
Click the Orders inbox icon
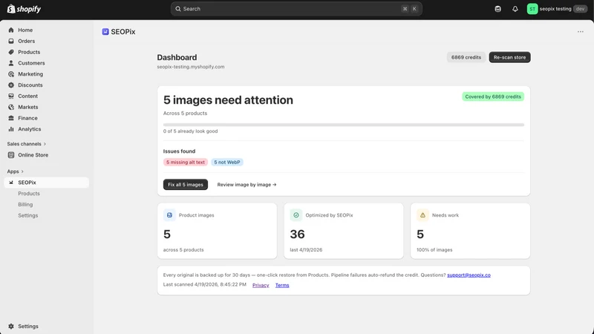pos(11,41)
